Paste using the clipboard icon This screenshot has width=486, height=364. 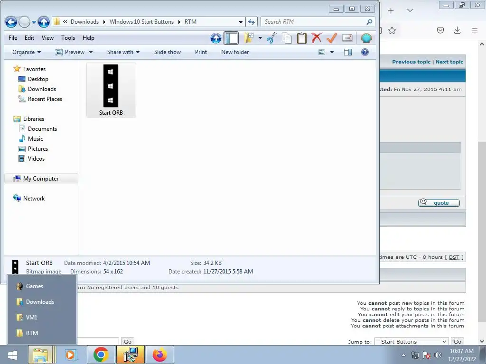301,38
